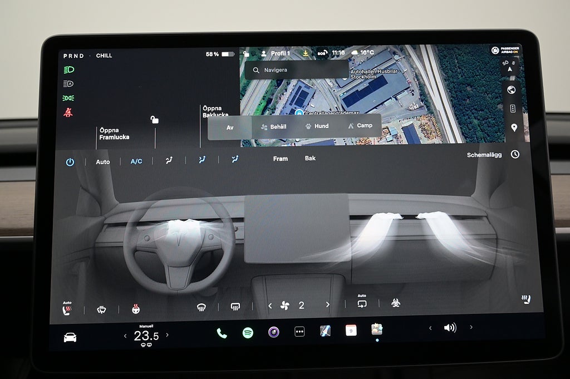Screen dimensions: 570x379
Task: Tap Schemalägg to schedule climate
Action: 484,155
